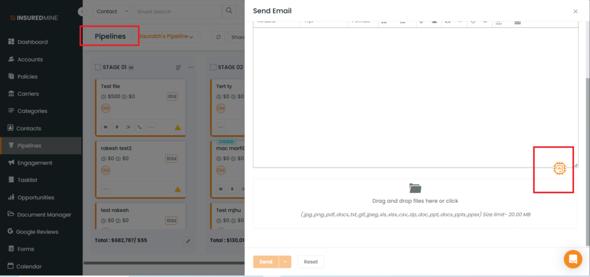Click the drag and drop file upload area

point(415,203)
